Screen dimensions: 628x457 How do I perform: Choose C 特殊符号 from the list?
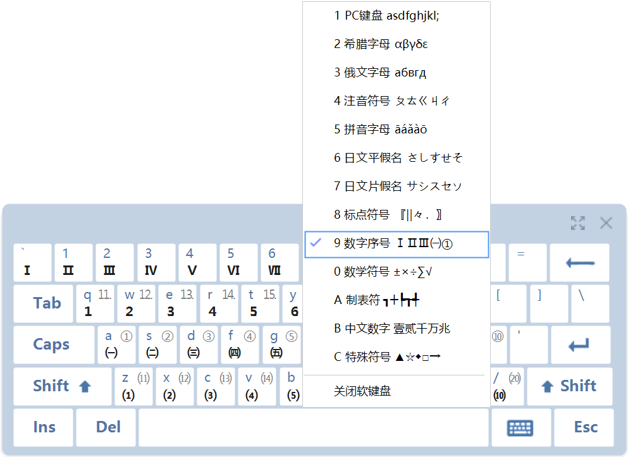click(x=397, y=356)
